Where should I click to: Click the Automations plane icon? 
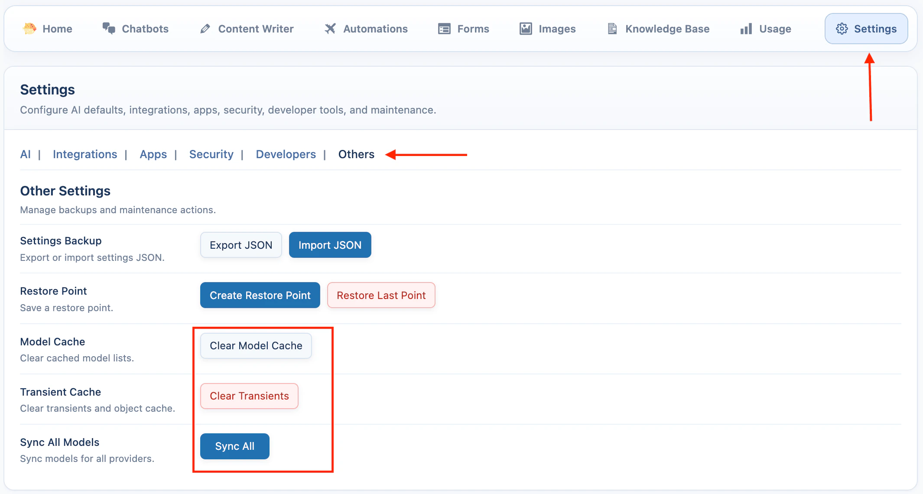330,29
